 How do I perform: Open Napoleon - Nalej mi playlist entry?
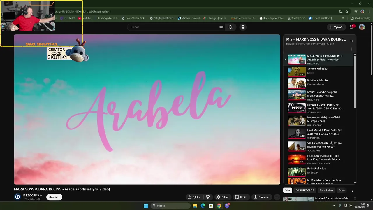[x=319, y=121]
